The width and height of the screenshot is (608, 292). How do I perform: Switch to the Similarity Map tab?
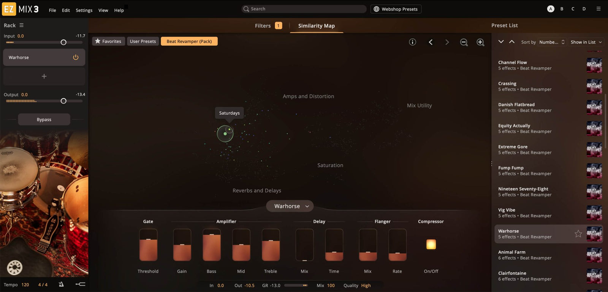(x=317, y=25)
